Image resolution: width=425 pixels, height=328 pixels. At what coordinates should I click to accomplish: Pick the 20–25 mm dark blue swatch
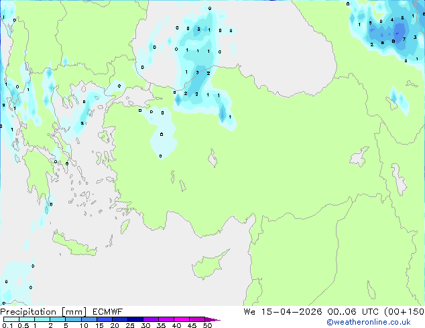point(119,319)
